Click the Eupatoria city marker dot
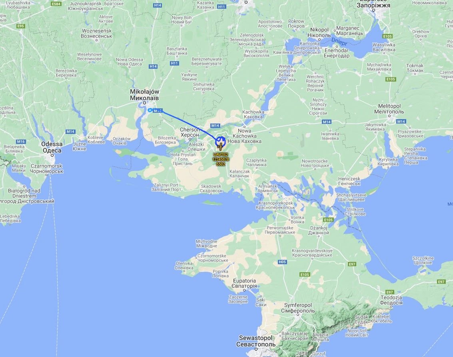453x357 pixels. click(244, 290)
